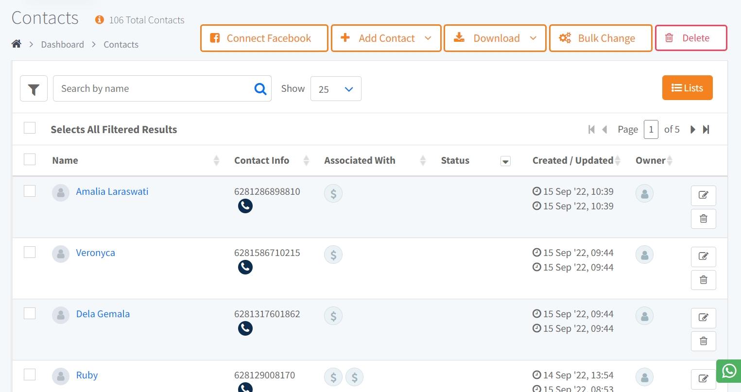Open the filter funnel button
This screenshot has width=741, height=392.
coord(34,88)
